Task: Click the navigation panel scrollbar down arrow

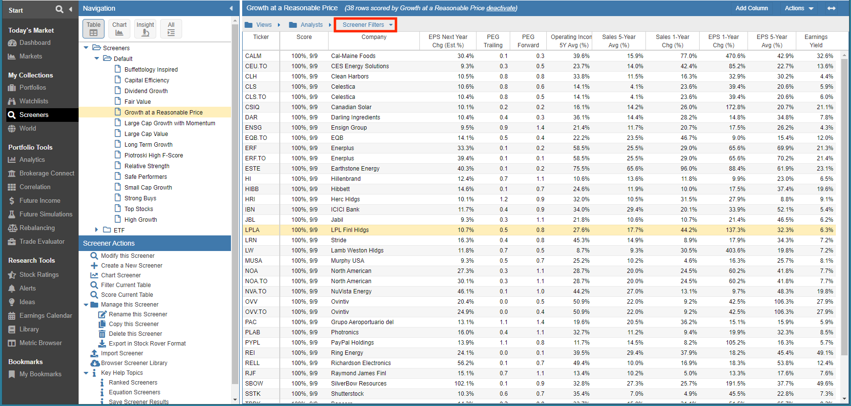Action: pyautogui.click(x=235, y=399)
